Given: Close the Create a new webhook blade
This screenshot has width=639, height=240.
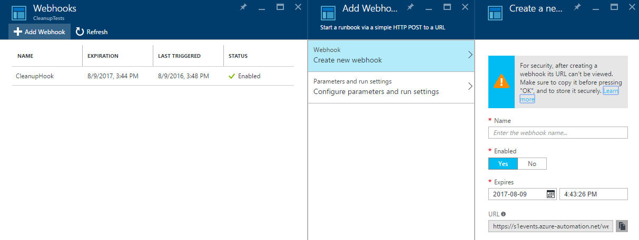Looking at the screenshot, I should (632, 7).
